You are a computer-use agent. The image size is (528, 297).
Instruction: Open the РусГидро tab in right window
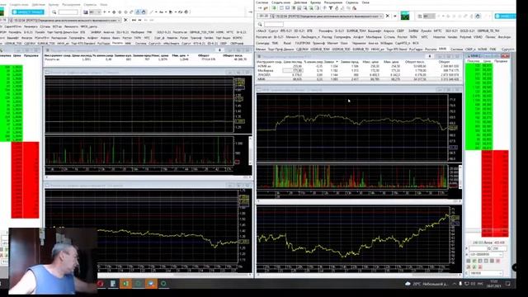click(x=416, y=49)
